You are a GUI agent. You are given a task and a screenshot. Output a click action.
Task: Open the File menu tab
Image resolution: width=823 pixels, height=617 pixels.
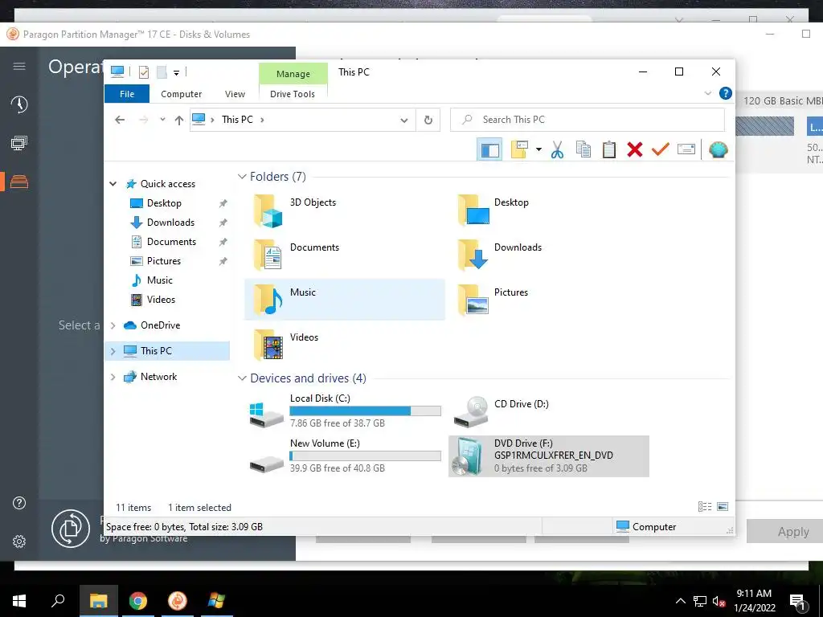[127, 94]
